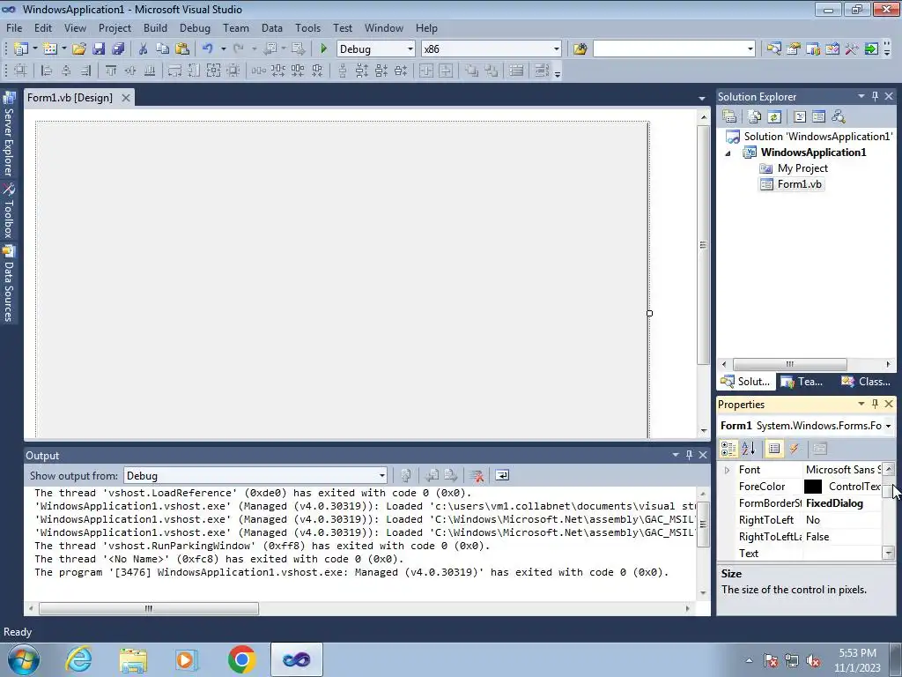This screenshot has height=677, width=902.
Task: Click the Save All icon
Action: (118, 49)
